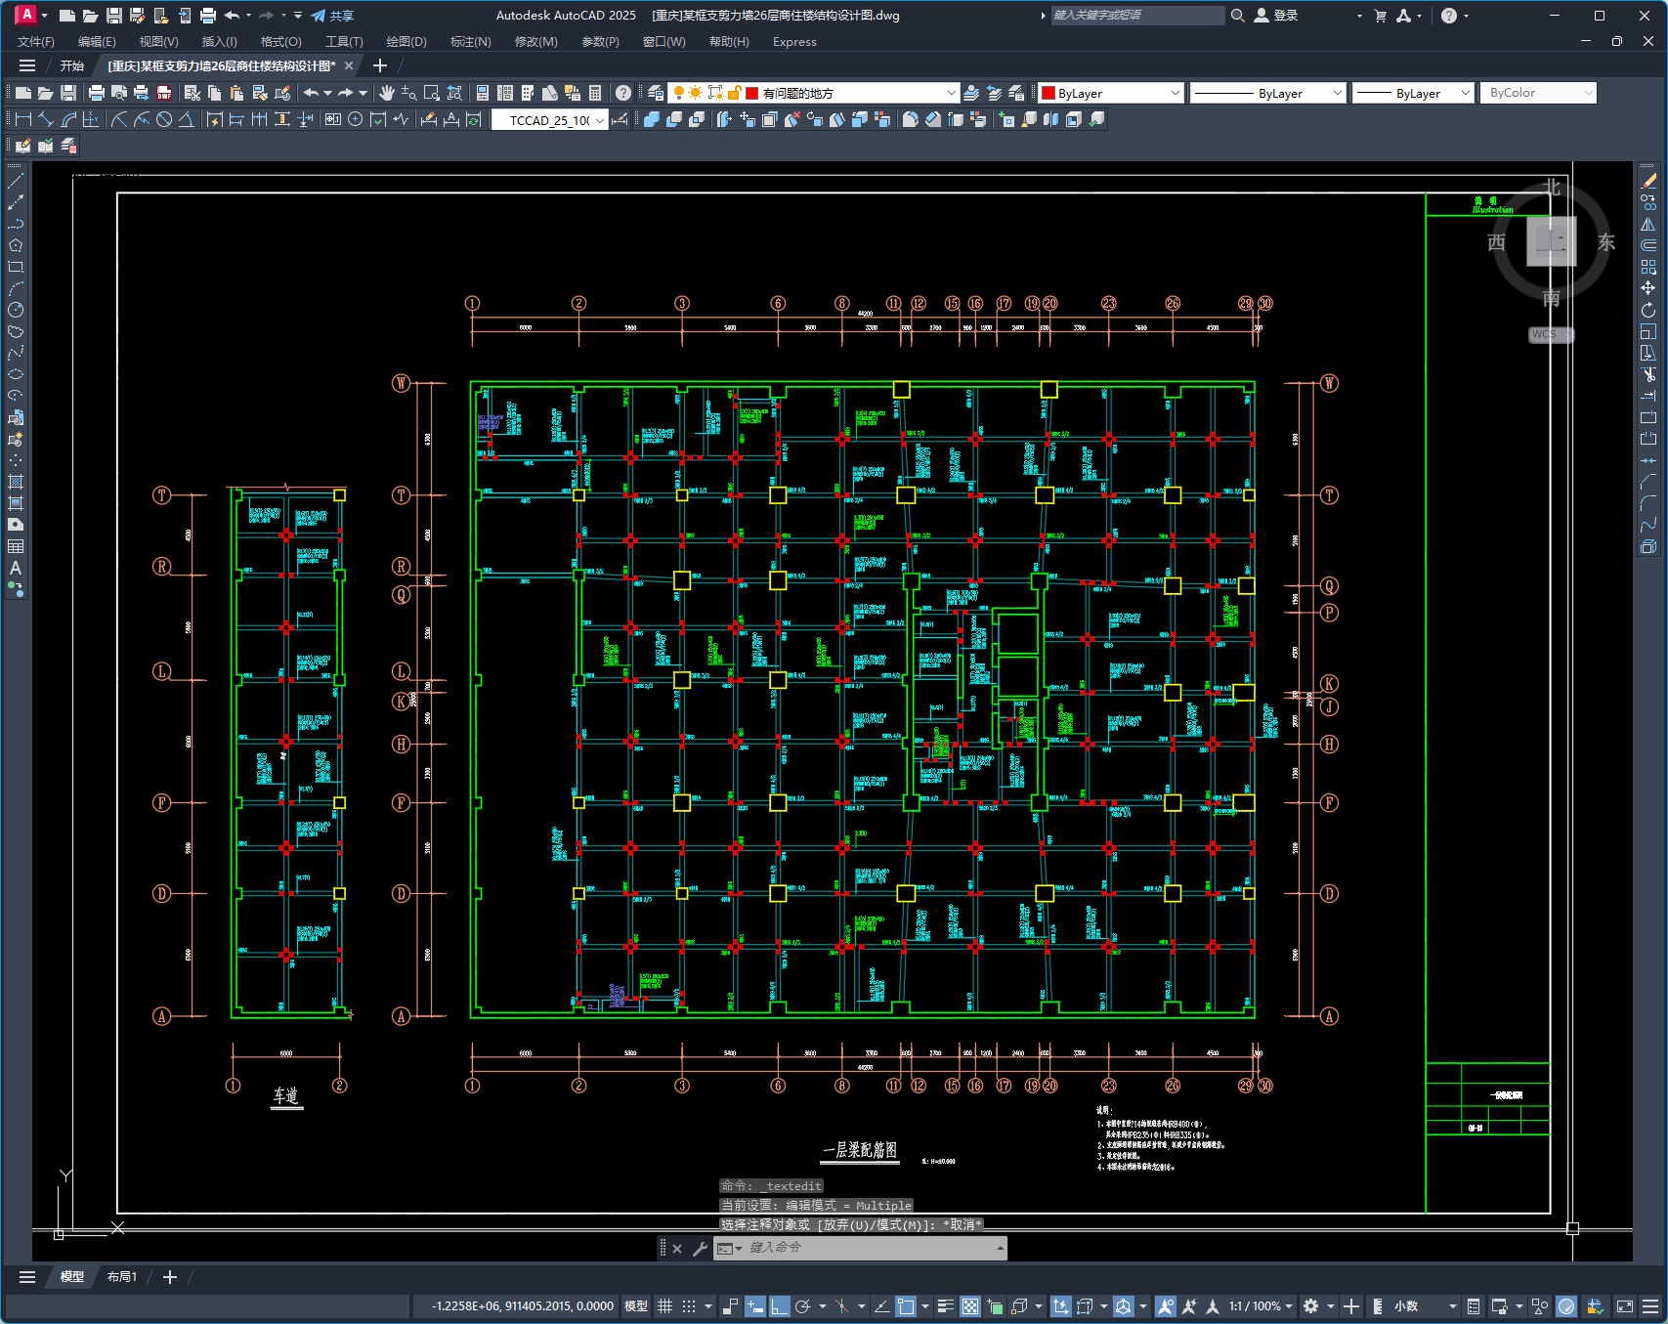Toggle grid display in status bar

pyautogui.click(x=665, y=1306)
